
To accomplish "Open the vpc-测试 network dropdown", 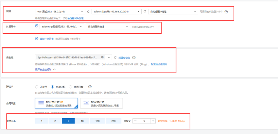I will coord(60,11).
